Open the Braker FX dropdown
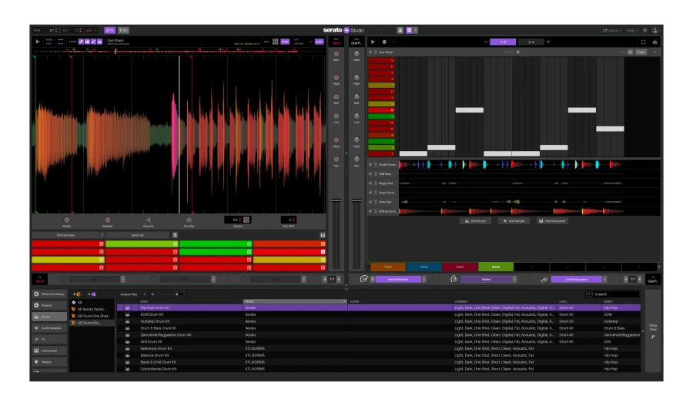Screen dimensions: 693x406 [514, 279]
